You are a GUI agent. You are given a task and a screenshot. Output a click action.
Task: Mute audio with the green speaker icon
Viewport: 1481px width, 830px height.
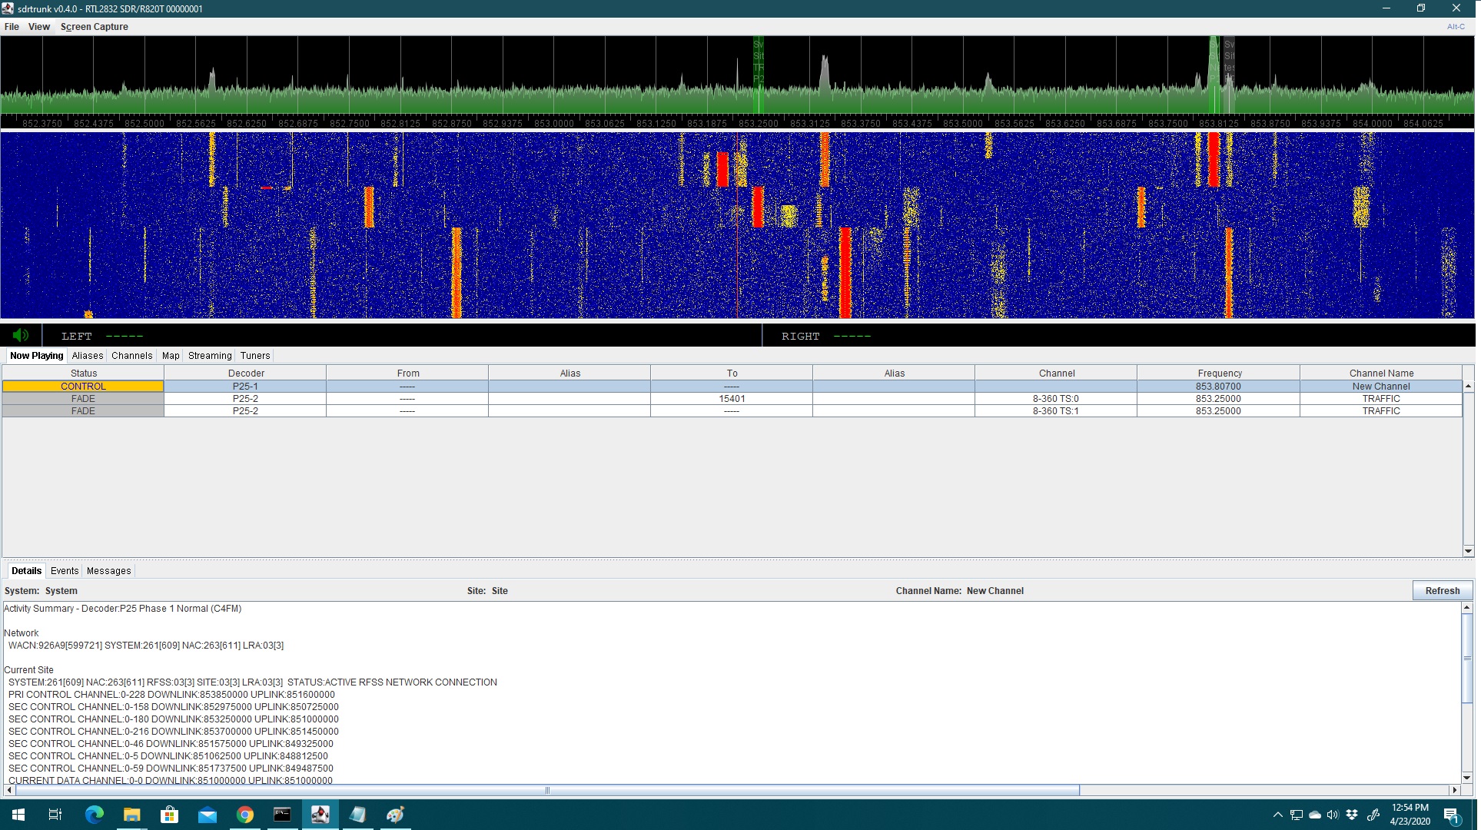tap(20, 335)
